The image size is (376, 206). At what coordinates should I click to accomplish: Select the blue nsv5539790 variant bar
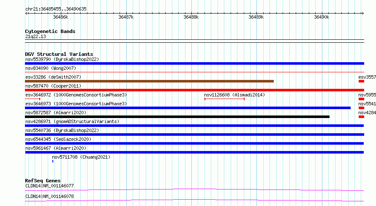click(194, 63)
